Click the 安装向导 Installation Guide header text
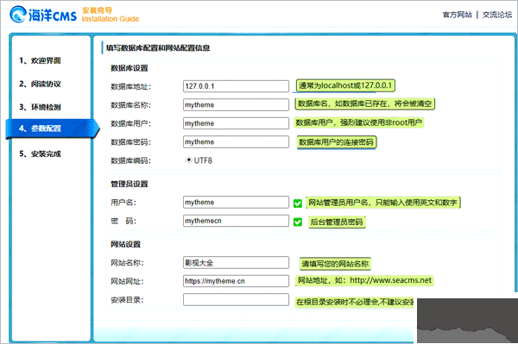This screenshot has width=518, height=344. point(111,15)
